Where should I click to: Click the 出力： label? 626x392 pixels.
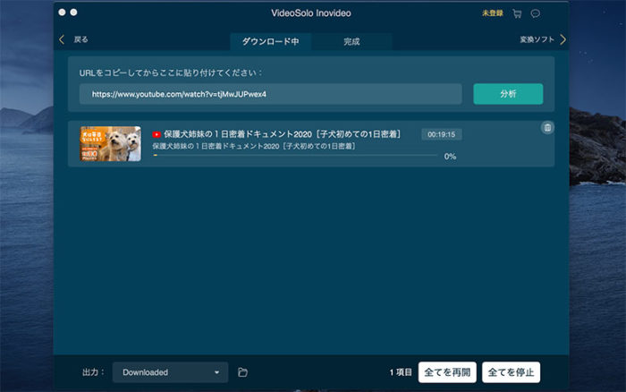tap(93, 372)
